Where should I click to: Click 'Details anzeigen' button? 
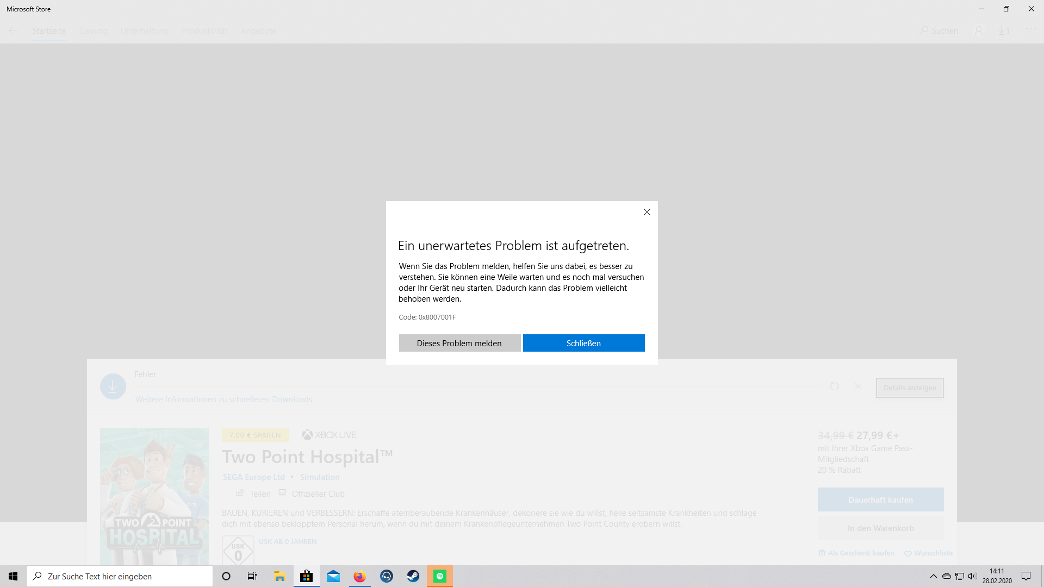[x=910, y=388]
